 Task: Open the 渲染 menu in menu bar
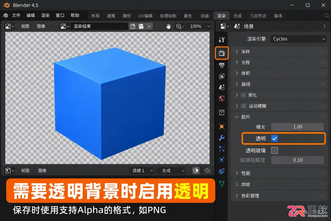[45, 15]
